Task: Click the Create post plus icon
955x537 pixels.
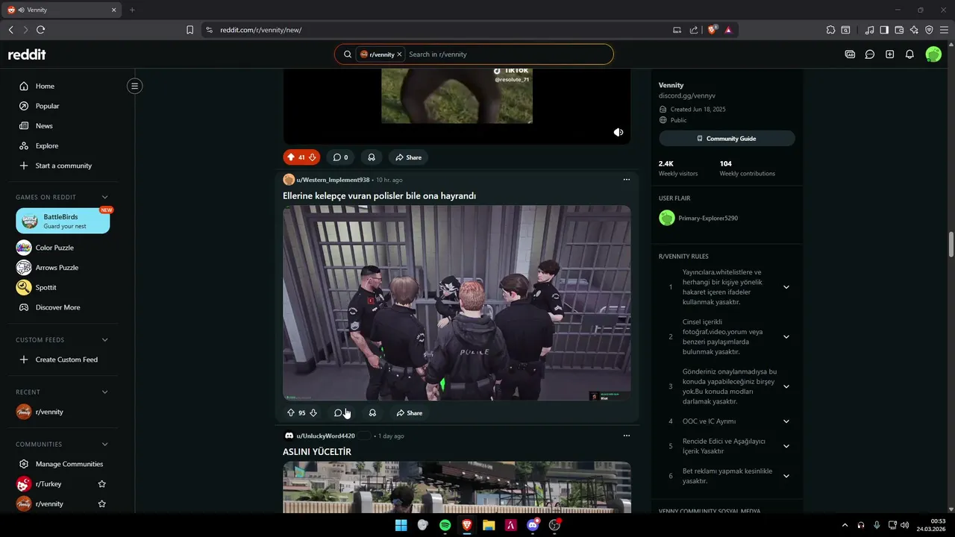Action: (x=889, y=54)
